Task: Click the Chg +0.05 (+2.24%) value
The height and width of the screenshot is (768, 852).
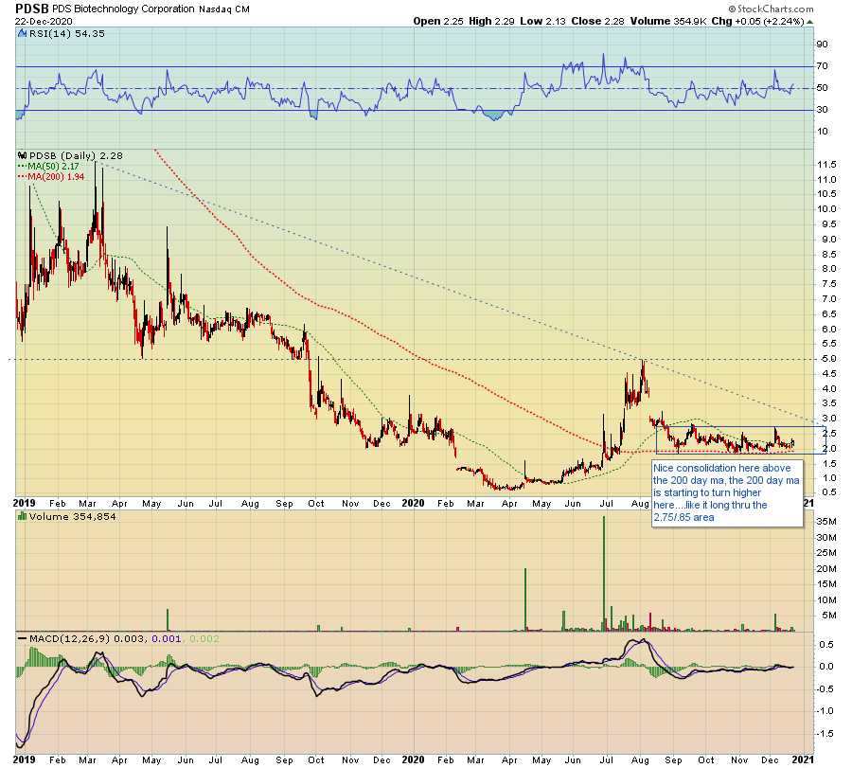Action: [x=757, y=21]
